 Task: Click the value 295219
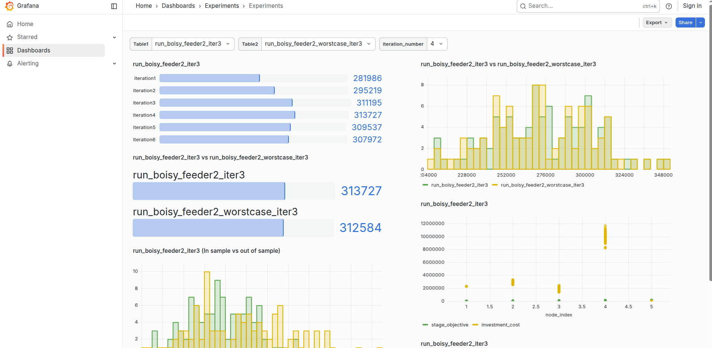tap(367, 90)
